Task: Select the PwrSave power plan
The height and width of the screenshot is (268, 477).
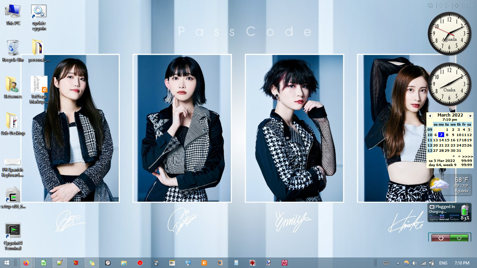Action: point(455,218)
